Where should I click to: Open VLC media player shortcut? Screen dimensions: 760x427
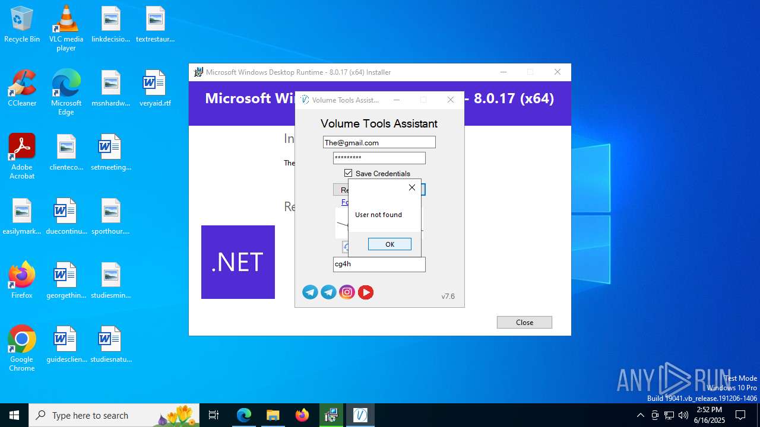tap(66, 28)
